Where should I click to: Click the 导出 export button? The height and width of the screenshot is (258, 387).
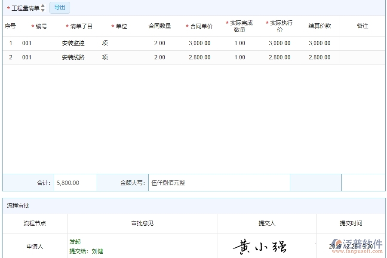(59, 7)
